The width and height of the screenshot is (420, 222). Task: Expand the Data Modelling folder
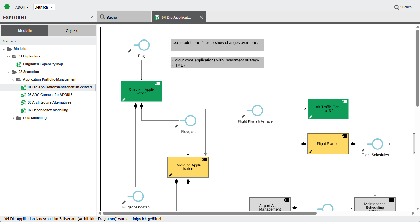click(13, 118)
